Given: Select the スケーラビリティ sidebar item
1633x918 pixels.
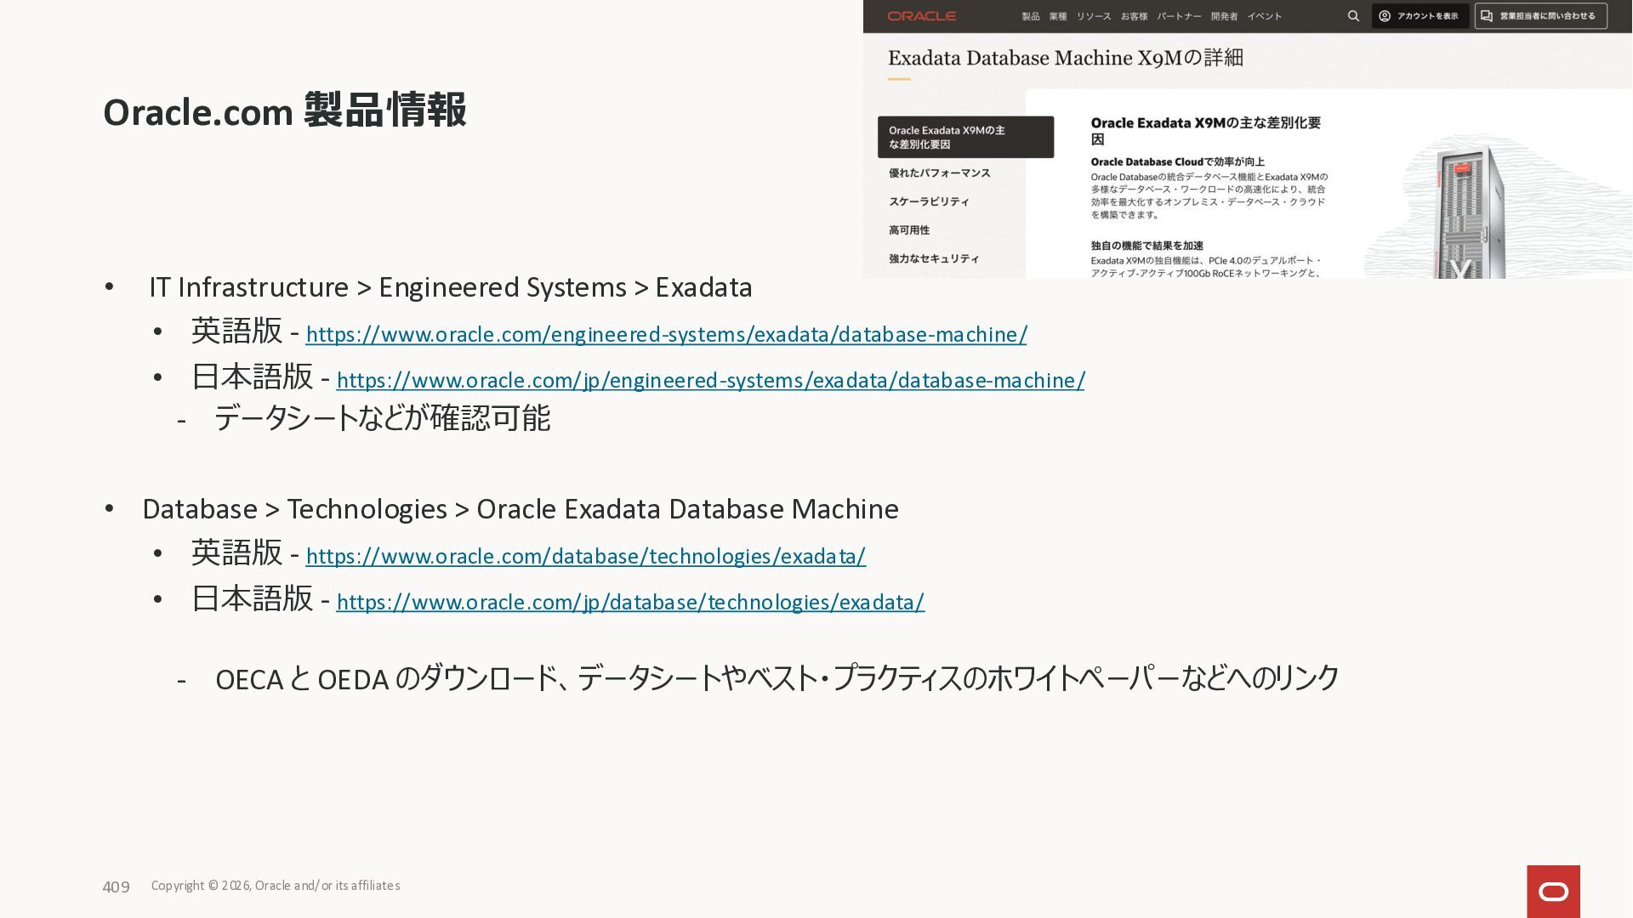Looking at the screenshot, I should [929, 201].
